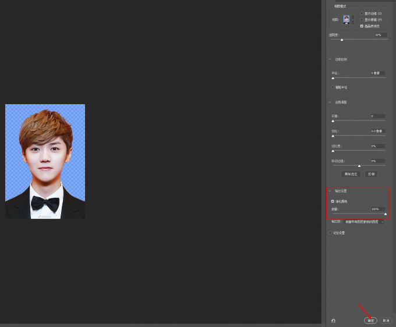Click the 透明度 slider handle

click(x=342, y=40)
